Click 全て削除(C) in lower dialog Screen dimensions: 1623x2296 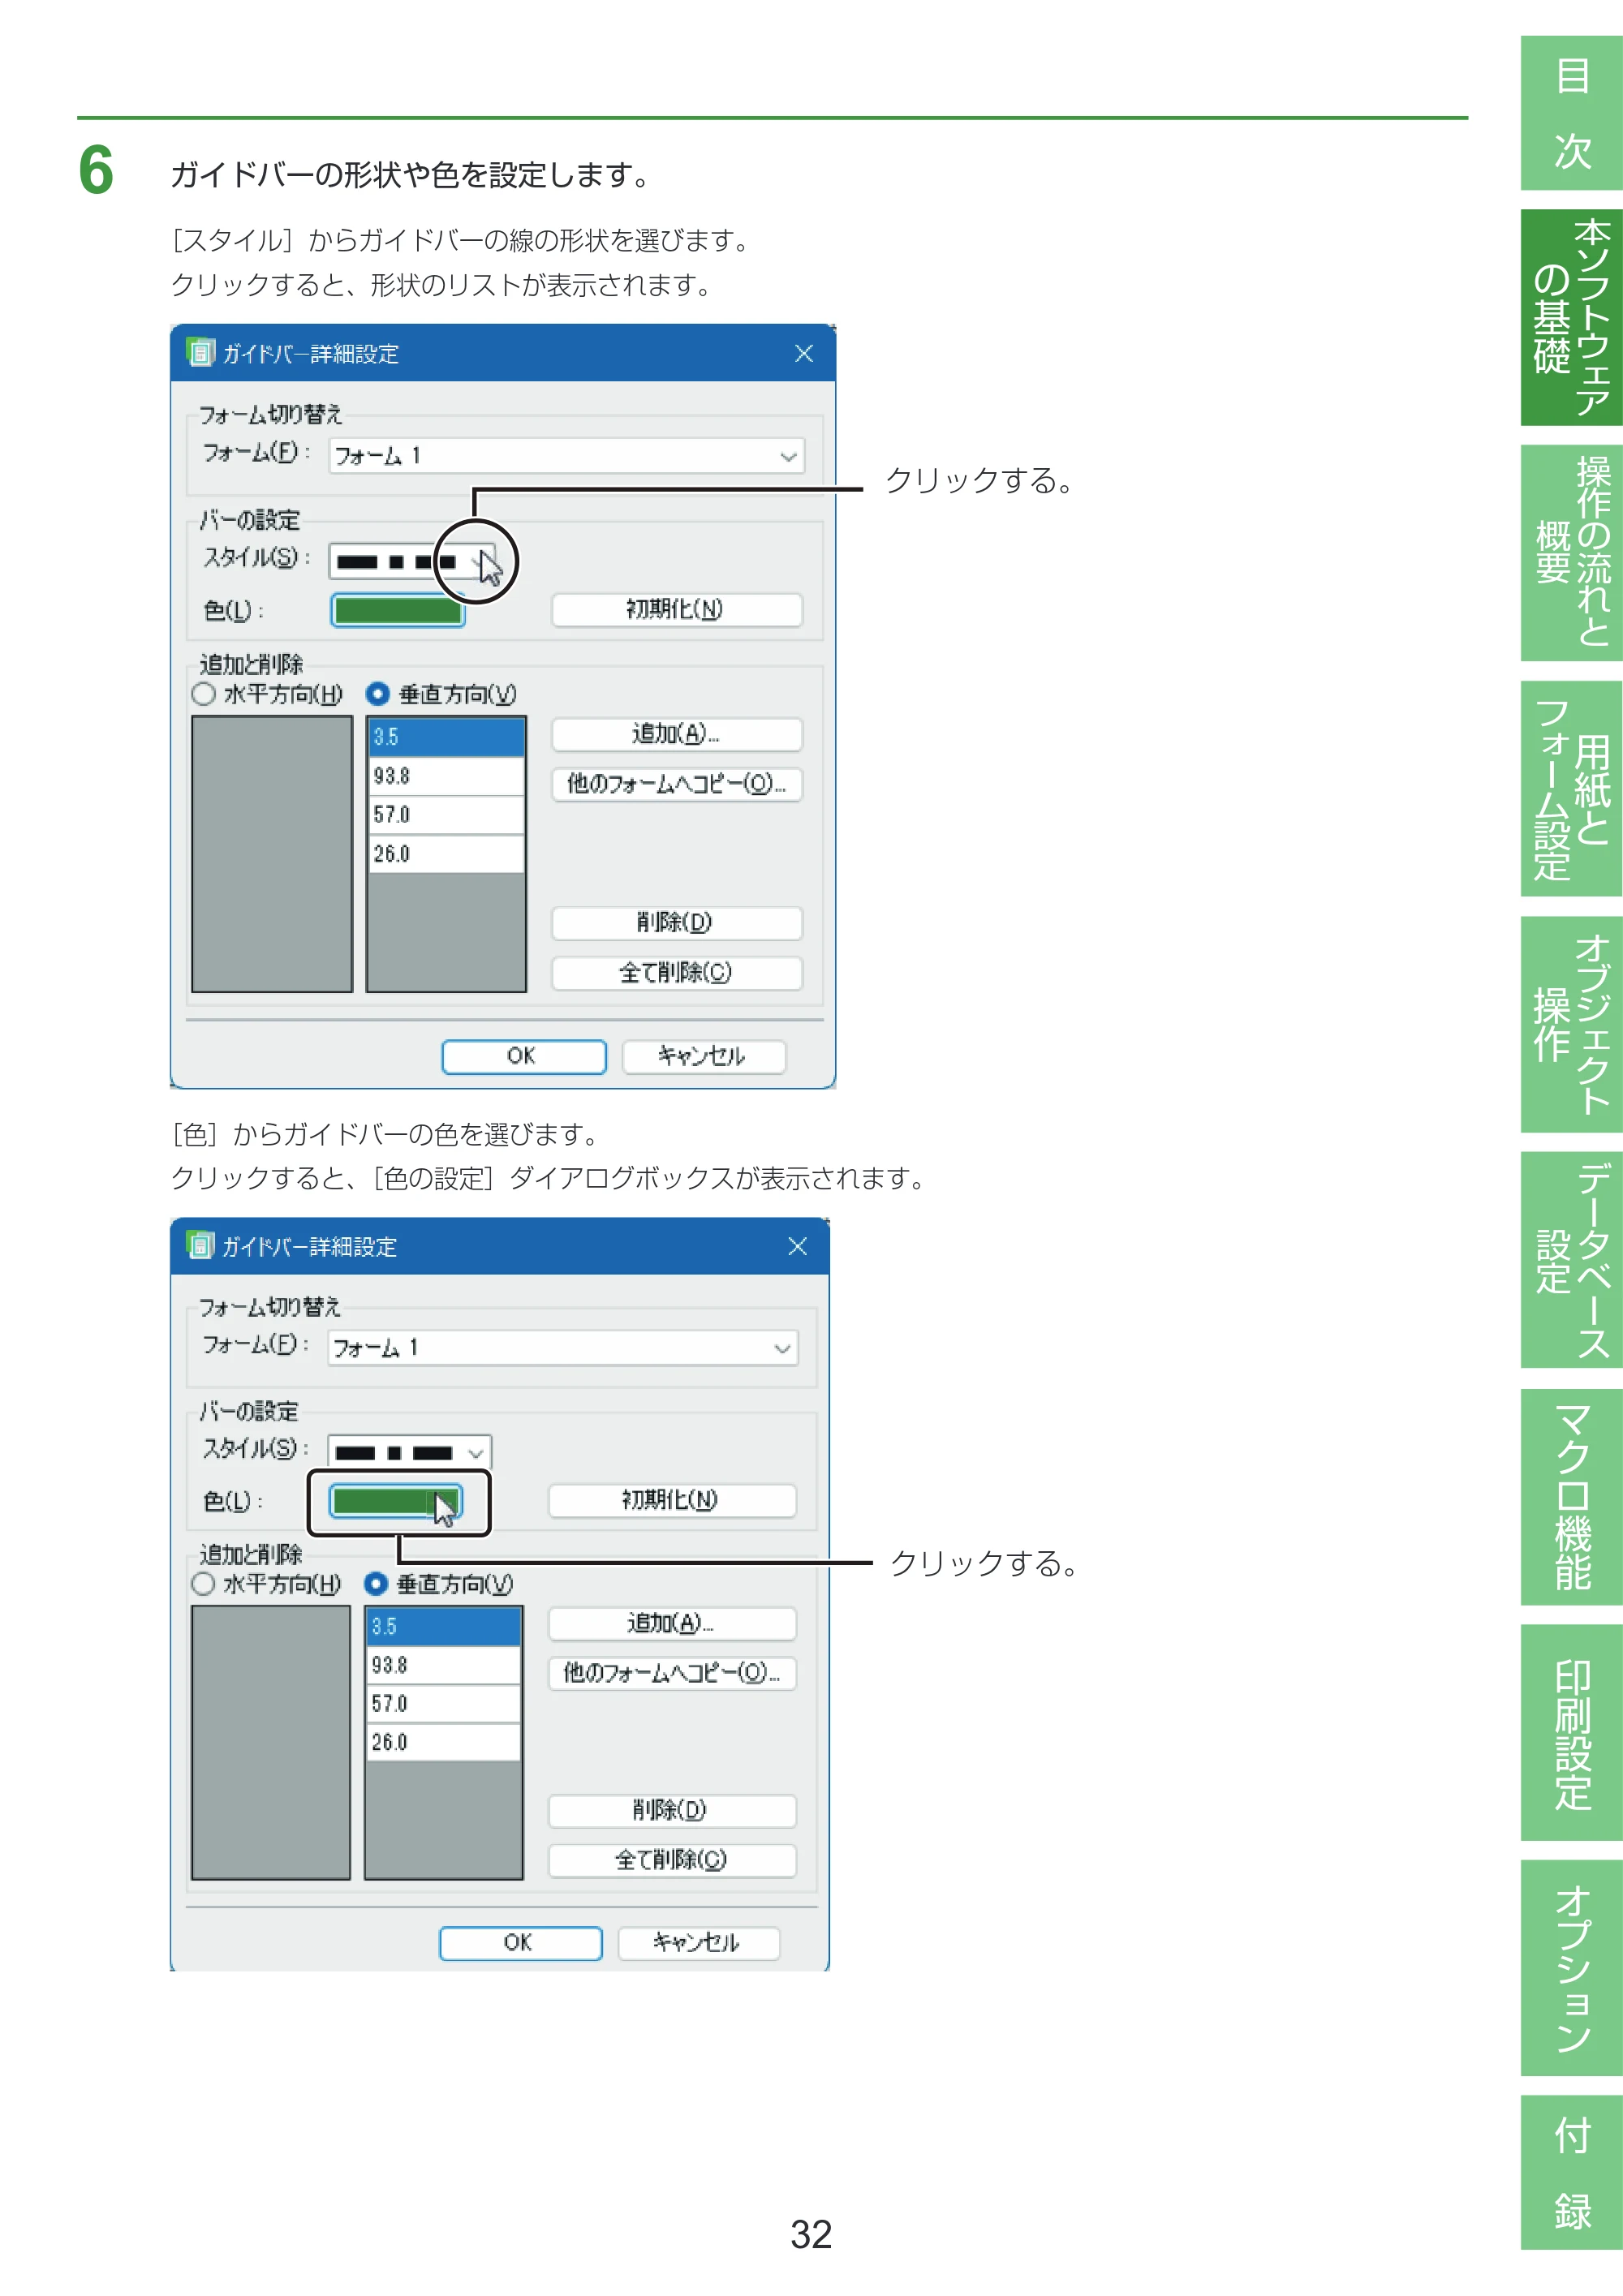point(672,1860)
